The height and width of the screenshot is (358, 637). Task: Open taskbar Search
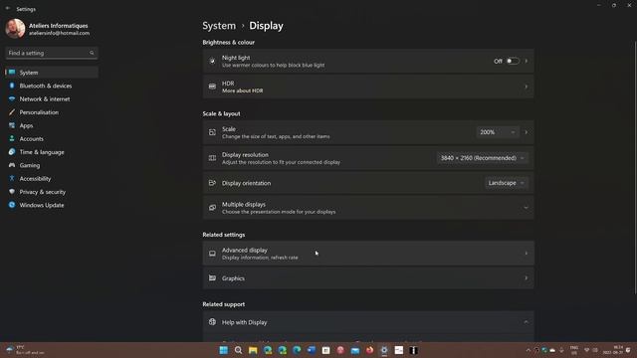click(239, 350)
